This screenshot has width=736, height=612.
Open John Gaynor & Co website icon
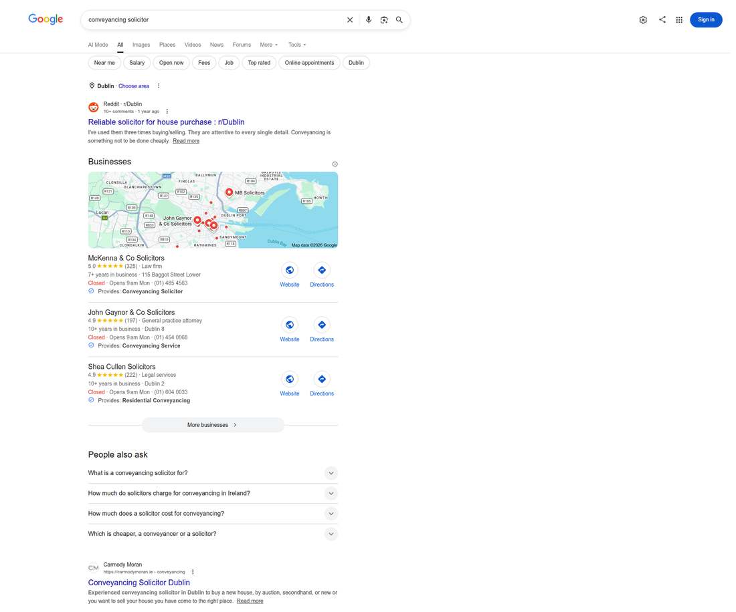[290, 325]
